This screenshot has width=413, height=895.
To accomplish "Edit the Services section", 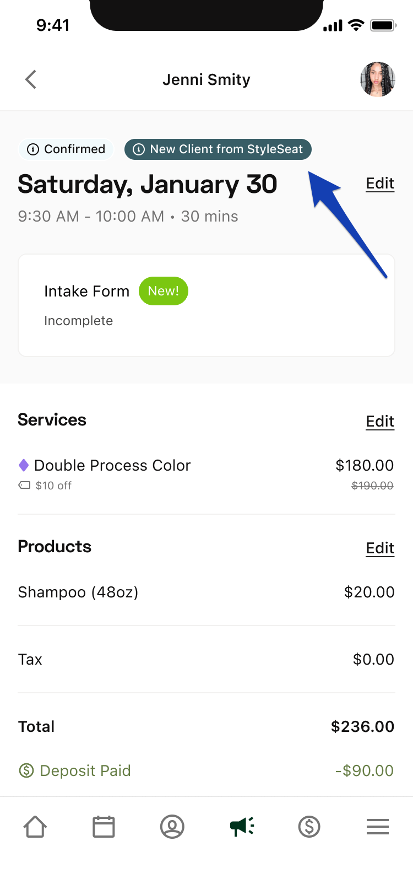I will point(380,422).
